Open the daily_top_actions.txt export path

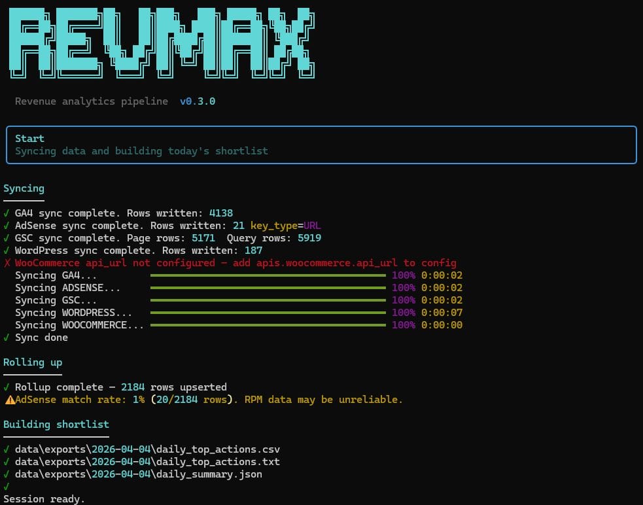147,462
